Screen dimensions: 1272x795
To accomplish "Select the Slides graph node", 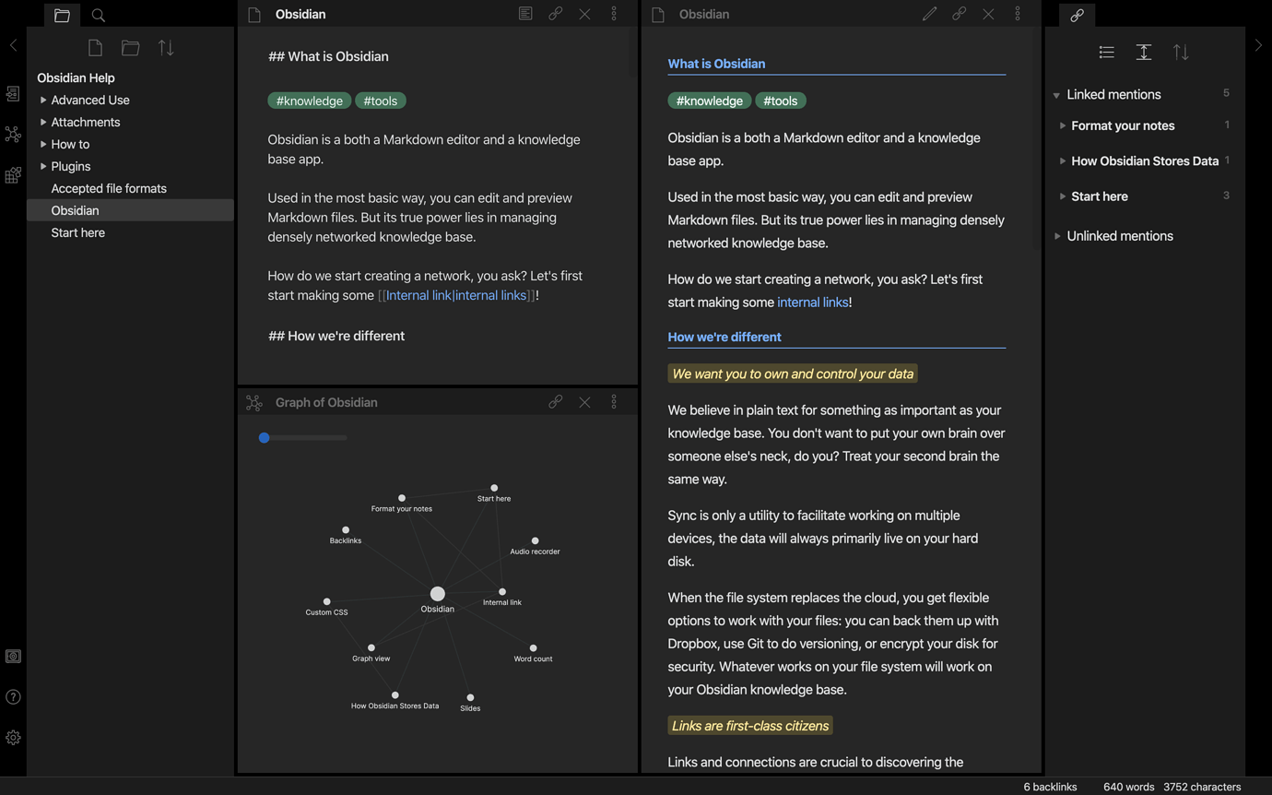I will [470, 698].
